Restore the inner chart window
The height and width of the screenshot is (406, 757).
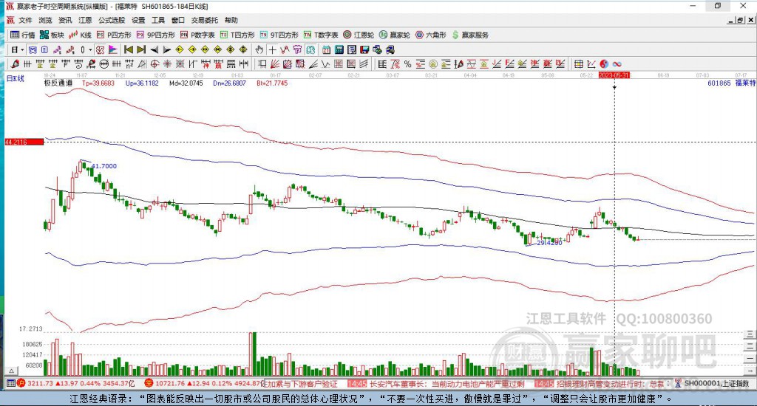(741, 20)
